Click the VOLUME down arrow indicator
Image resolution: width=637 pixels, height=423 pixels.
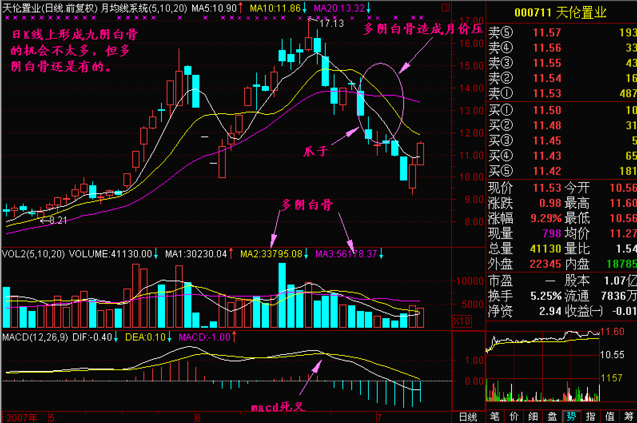(156, 254)
